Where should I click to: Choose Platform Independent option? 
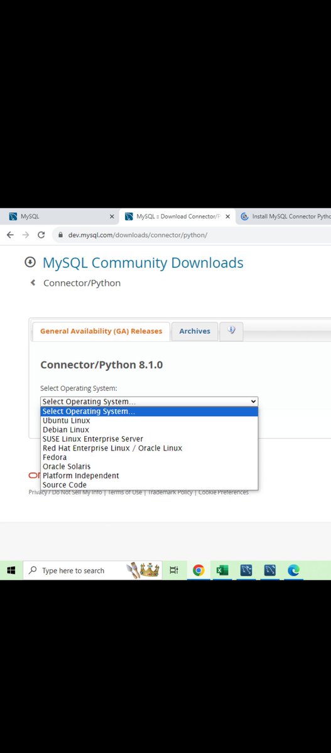(149, 476)
